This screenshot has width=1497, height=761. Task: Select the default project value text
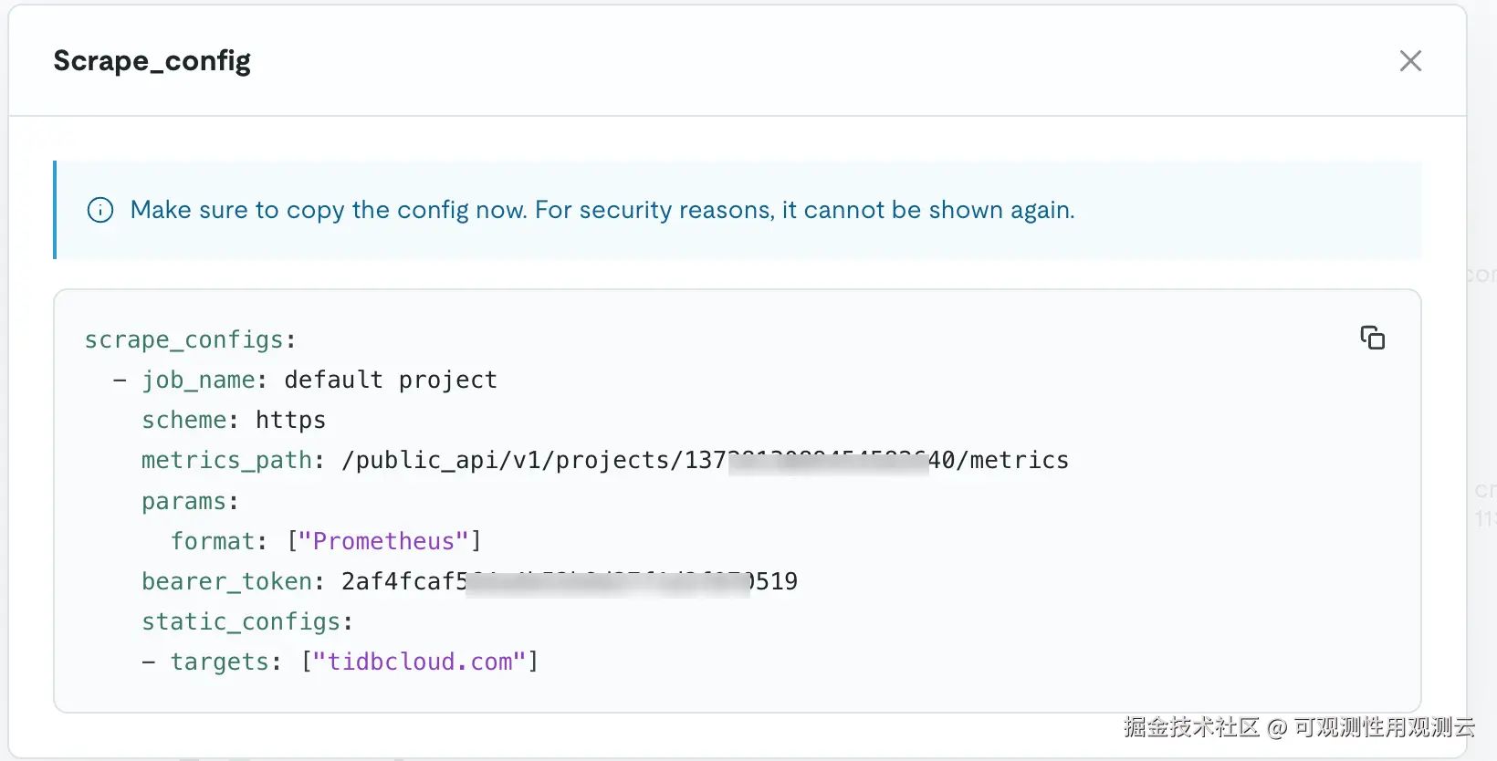pos(391,380)
